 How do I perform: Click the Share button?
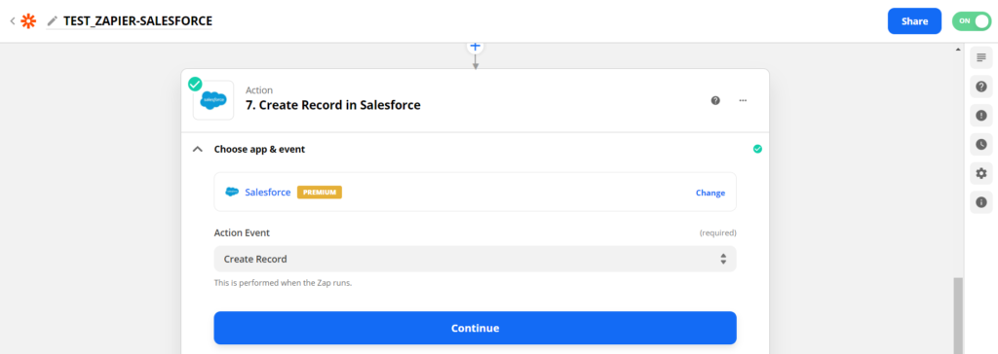pyautogui.click(x=914, y=21)
